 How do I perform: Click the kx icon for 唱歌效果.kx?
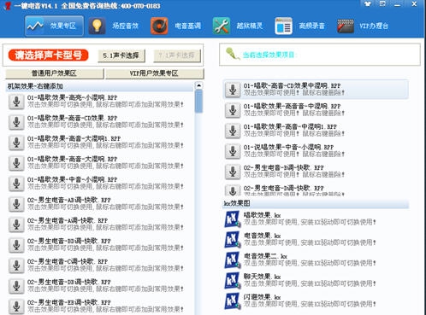click(x=233, y=219)
